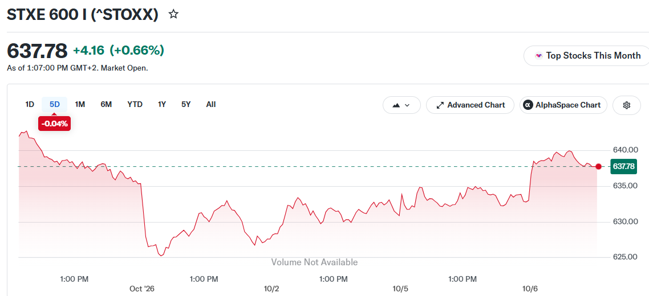Select the 5Y range tab
The width and height of the screenshot is (649, 296).
(186, 105)
